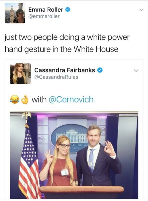Select the Emma Roller display name
The image size is (148, 201).
pyautogui.click(x=46, y=10)
